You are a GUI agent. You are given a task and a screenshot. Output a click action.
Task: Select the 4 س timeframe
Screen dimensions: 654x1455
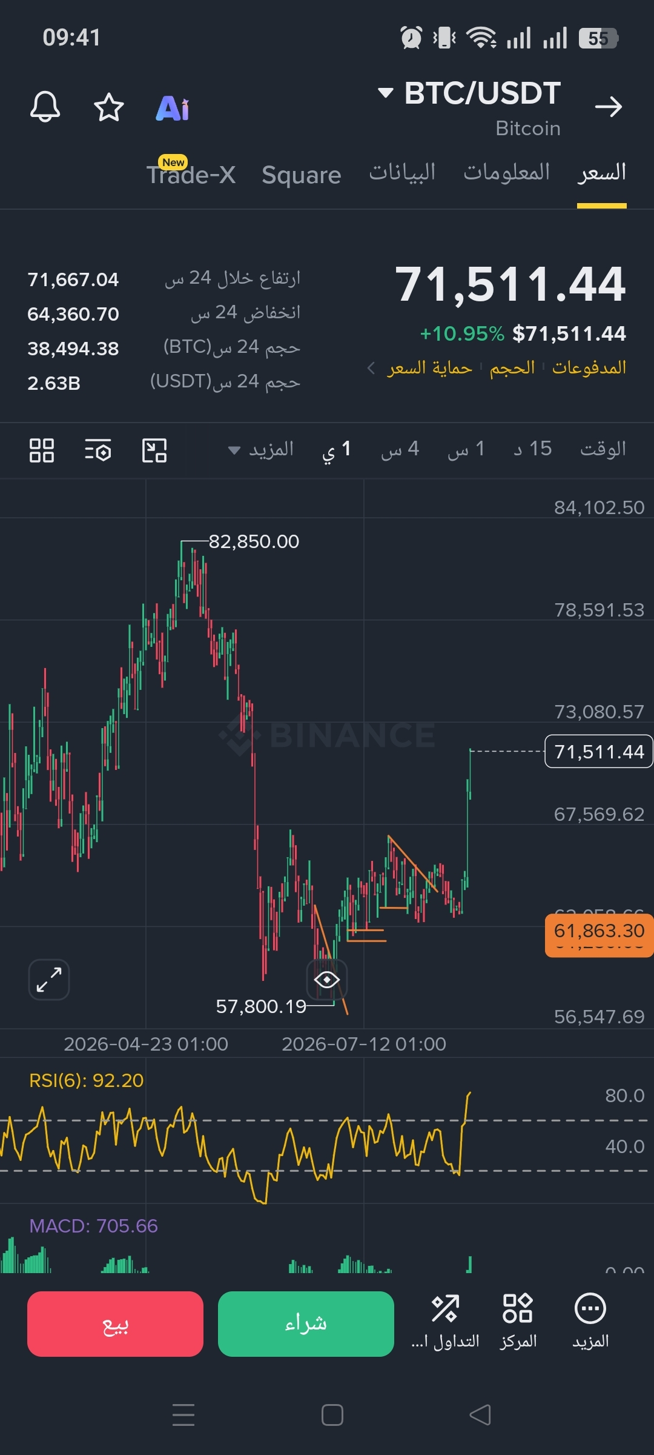pyautogui.click(x=400, y=449)
